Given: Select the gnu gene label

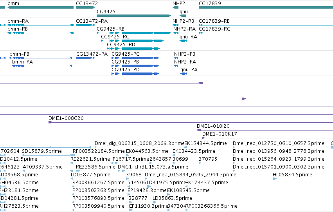Looking at the screenshot, I should coord(184,12).
